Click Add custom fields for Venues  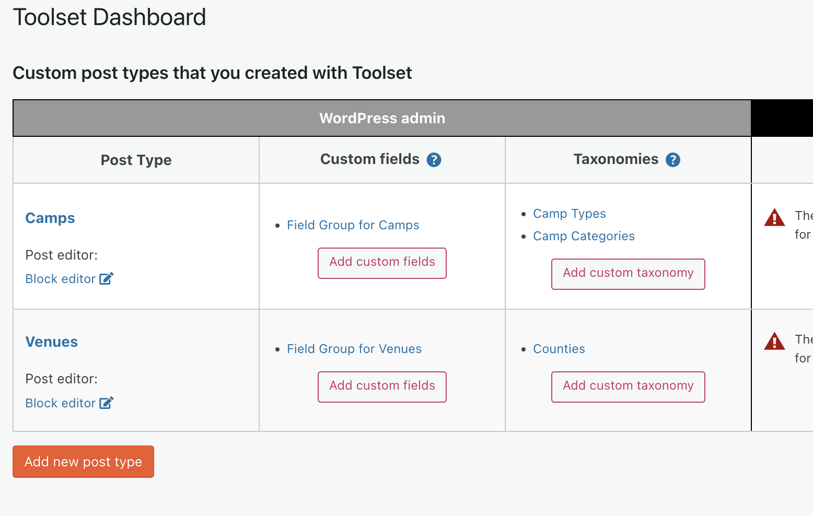(x=382, y=386)
